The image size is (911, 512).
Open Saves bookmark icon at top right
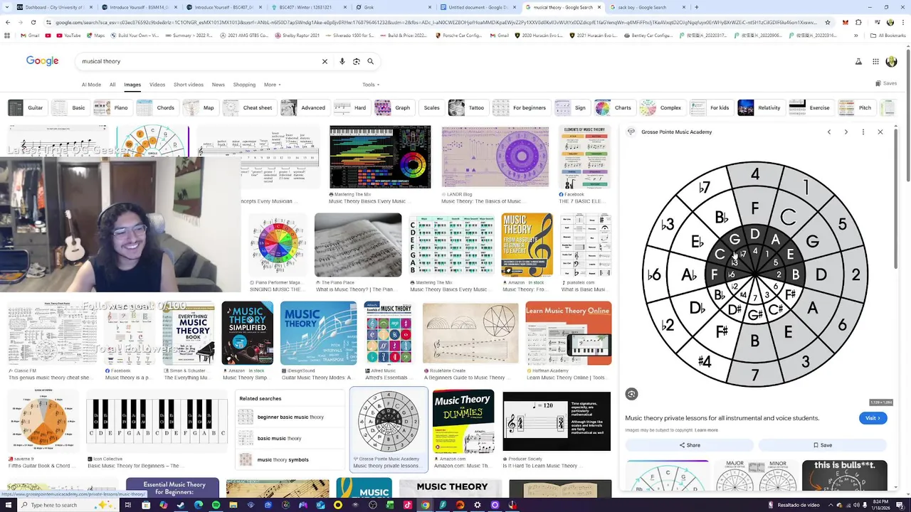pyautogui.click(x=886, y=83)
